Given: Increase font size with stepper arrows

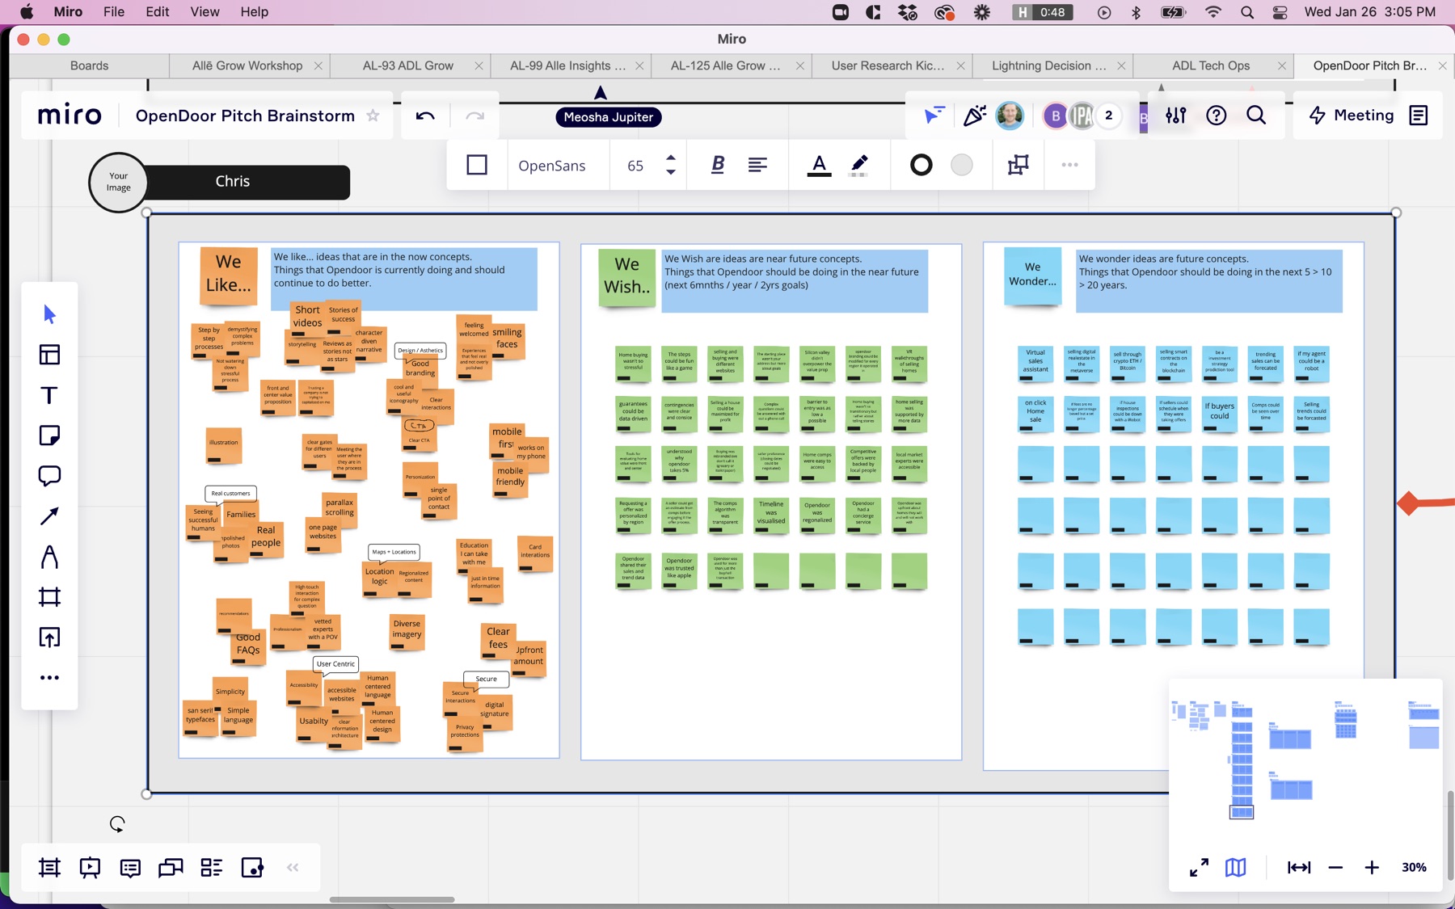Looking at the screenshot, I should [x=671, y=158].
